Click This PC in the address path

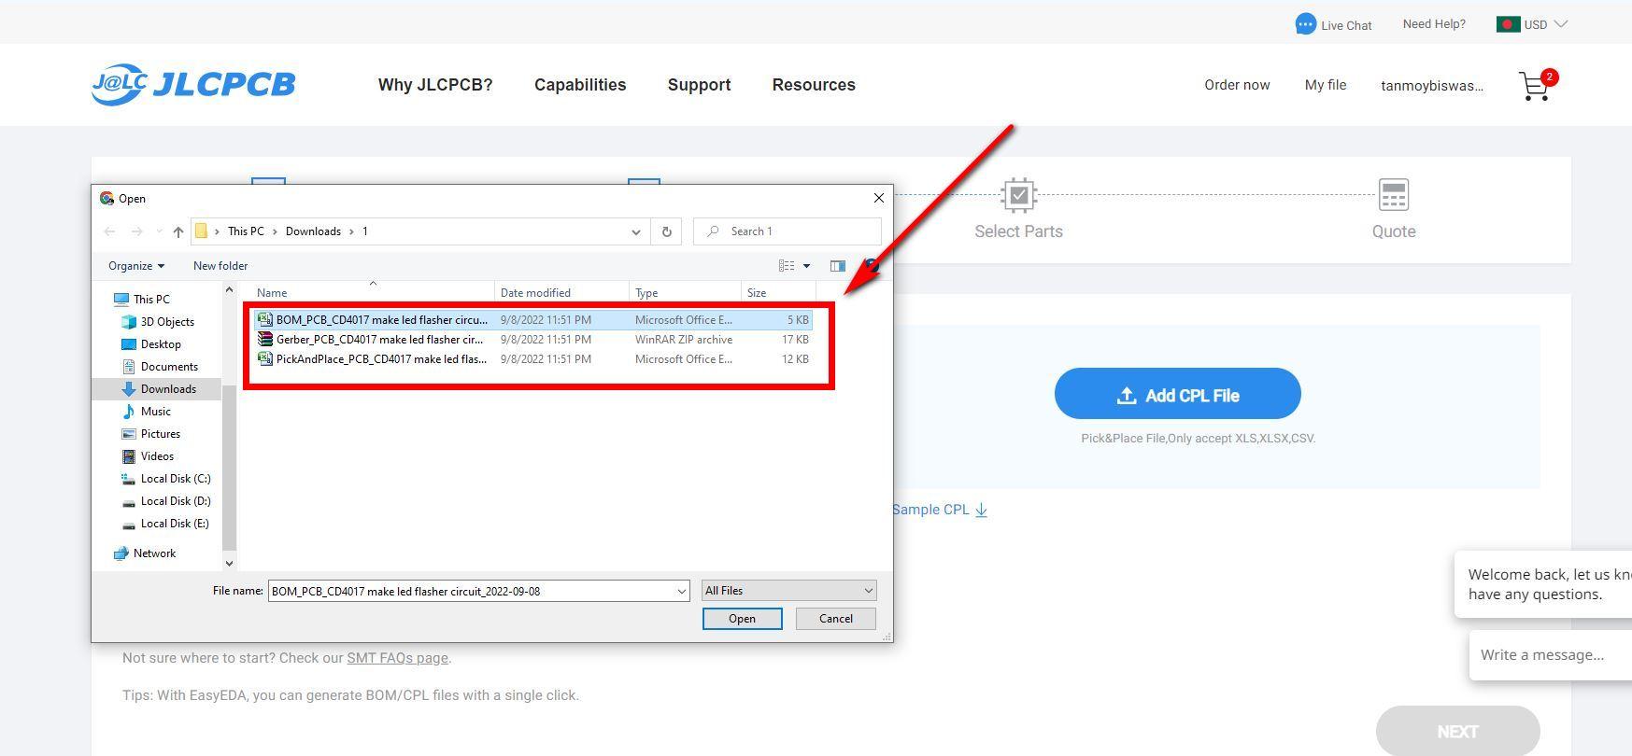[246, 231]
